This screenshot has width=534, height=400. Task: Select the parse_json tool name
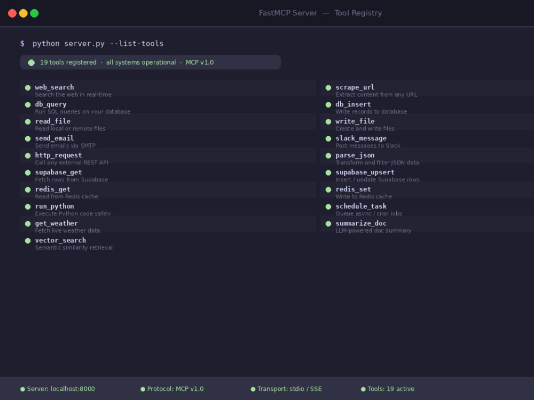355,155
